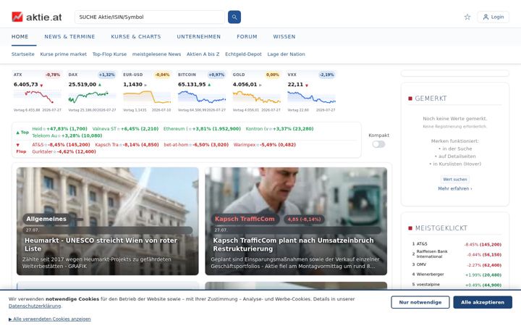Click the DAX green up arrow
This screenshot has width=521, height=326.
click(99, 85)
